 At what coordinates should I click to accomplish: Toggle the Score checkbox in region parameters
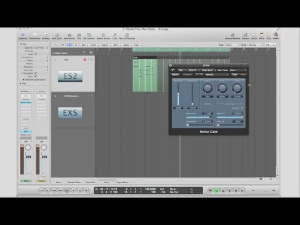(36, 76)
